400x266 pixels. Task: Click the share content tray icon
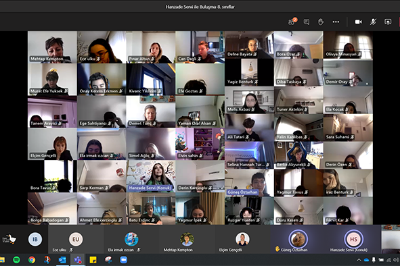coord(388,22)
